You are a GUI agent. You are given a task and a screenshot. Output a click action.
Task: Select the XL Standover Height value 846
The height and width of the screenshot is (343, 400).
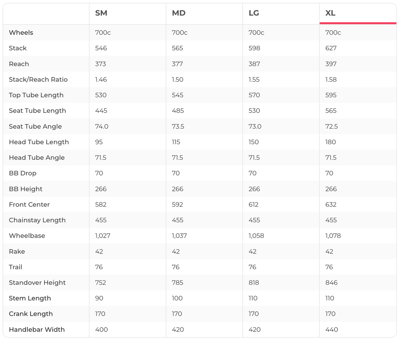point(331,282)
